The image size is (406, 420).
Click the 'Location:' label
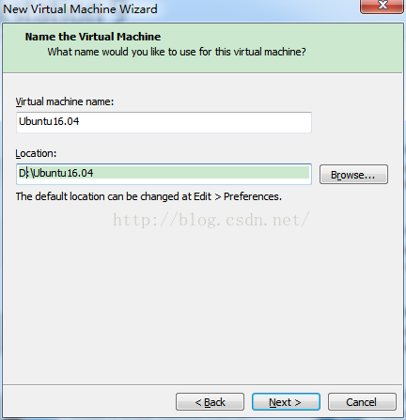[x=36, y=153]
